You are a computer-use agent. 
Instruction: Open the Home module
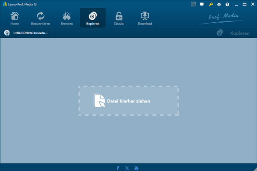click(15, 18)
